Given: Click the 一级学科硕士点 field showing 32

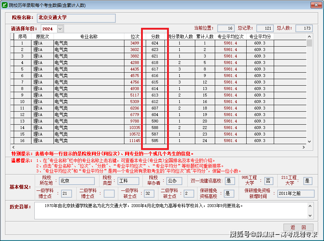Looking at the screenshot, I should pos(149,194).
